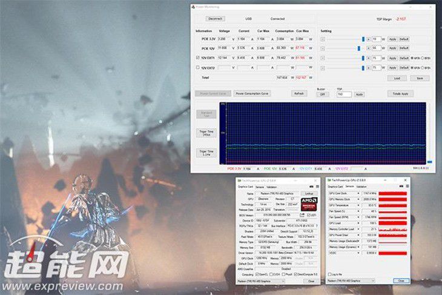Open the GPU selector dropdown in Sensors window
The image size is (442, 295).
tap(351, 280)
